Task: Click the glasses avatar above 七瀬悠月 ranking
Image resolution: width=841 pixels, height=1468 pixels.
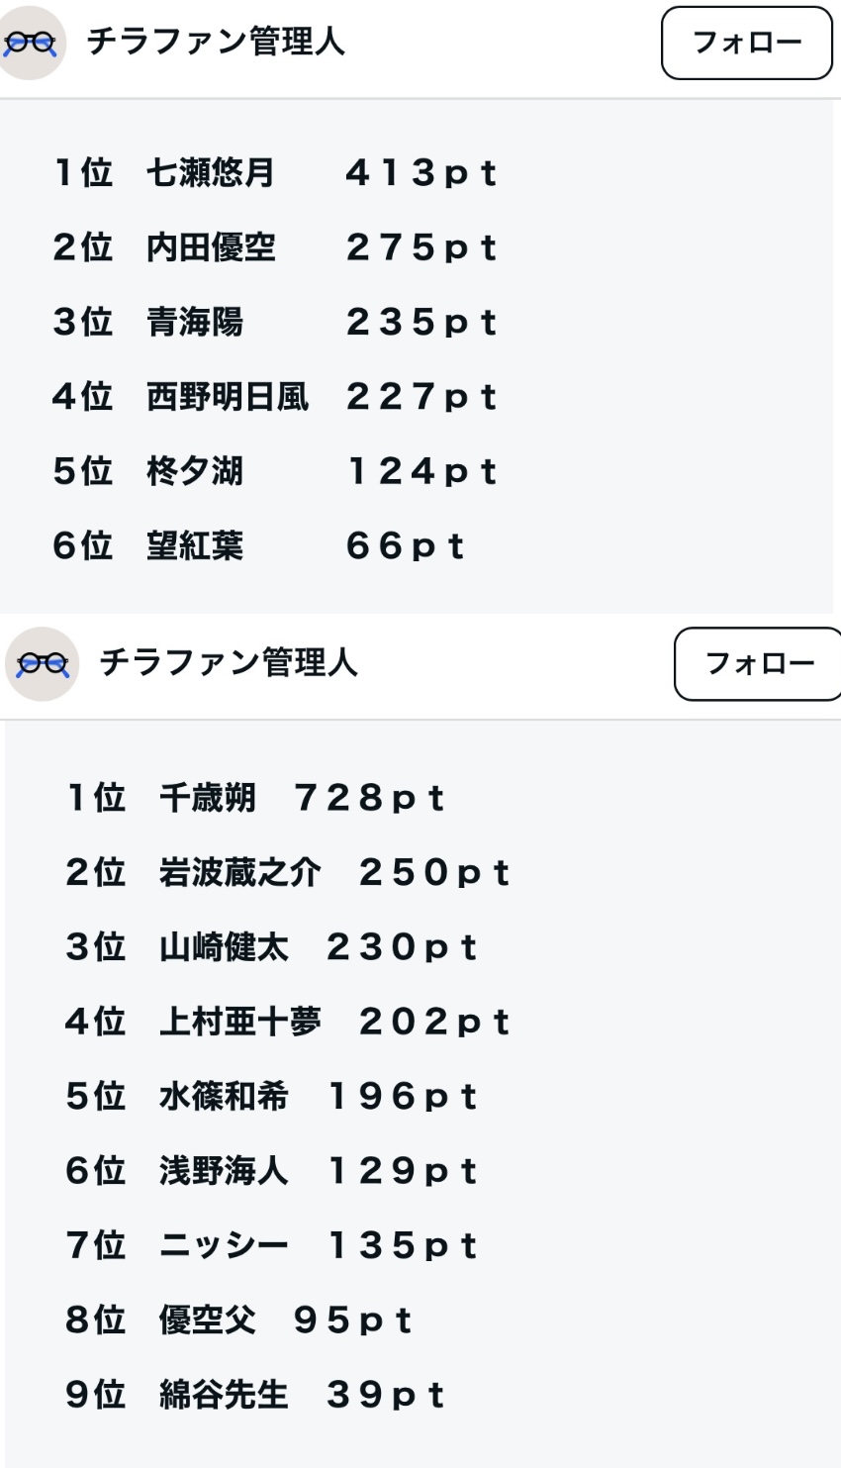Action: coord(33,43)
